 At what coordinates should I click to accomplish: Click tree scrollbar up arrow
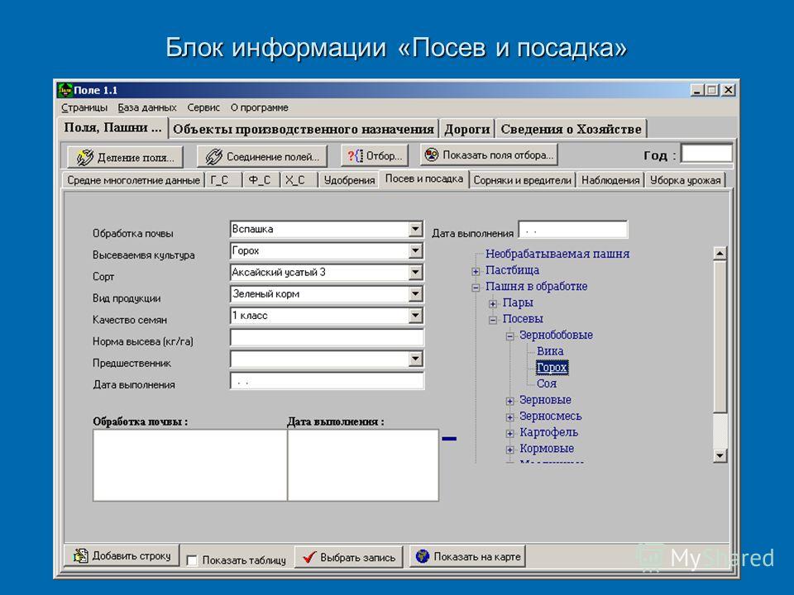[x=720, y=254]
